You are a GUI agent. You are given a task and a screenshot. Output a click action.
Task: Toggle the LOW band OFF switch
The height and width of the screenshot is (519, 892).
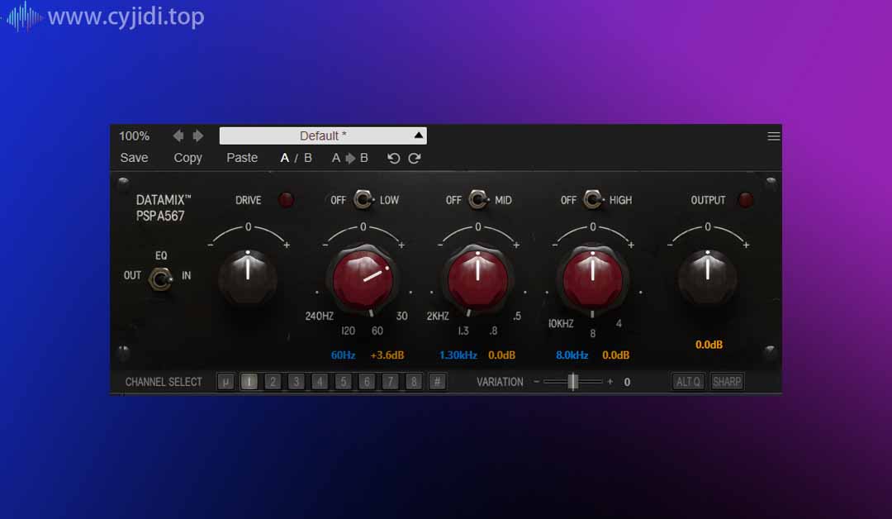363,200
